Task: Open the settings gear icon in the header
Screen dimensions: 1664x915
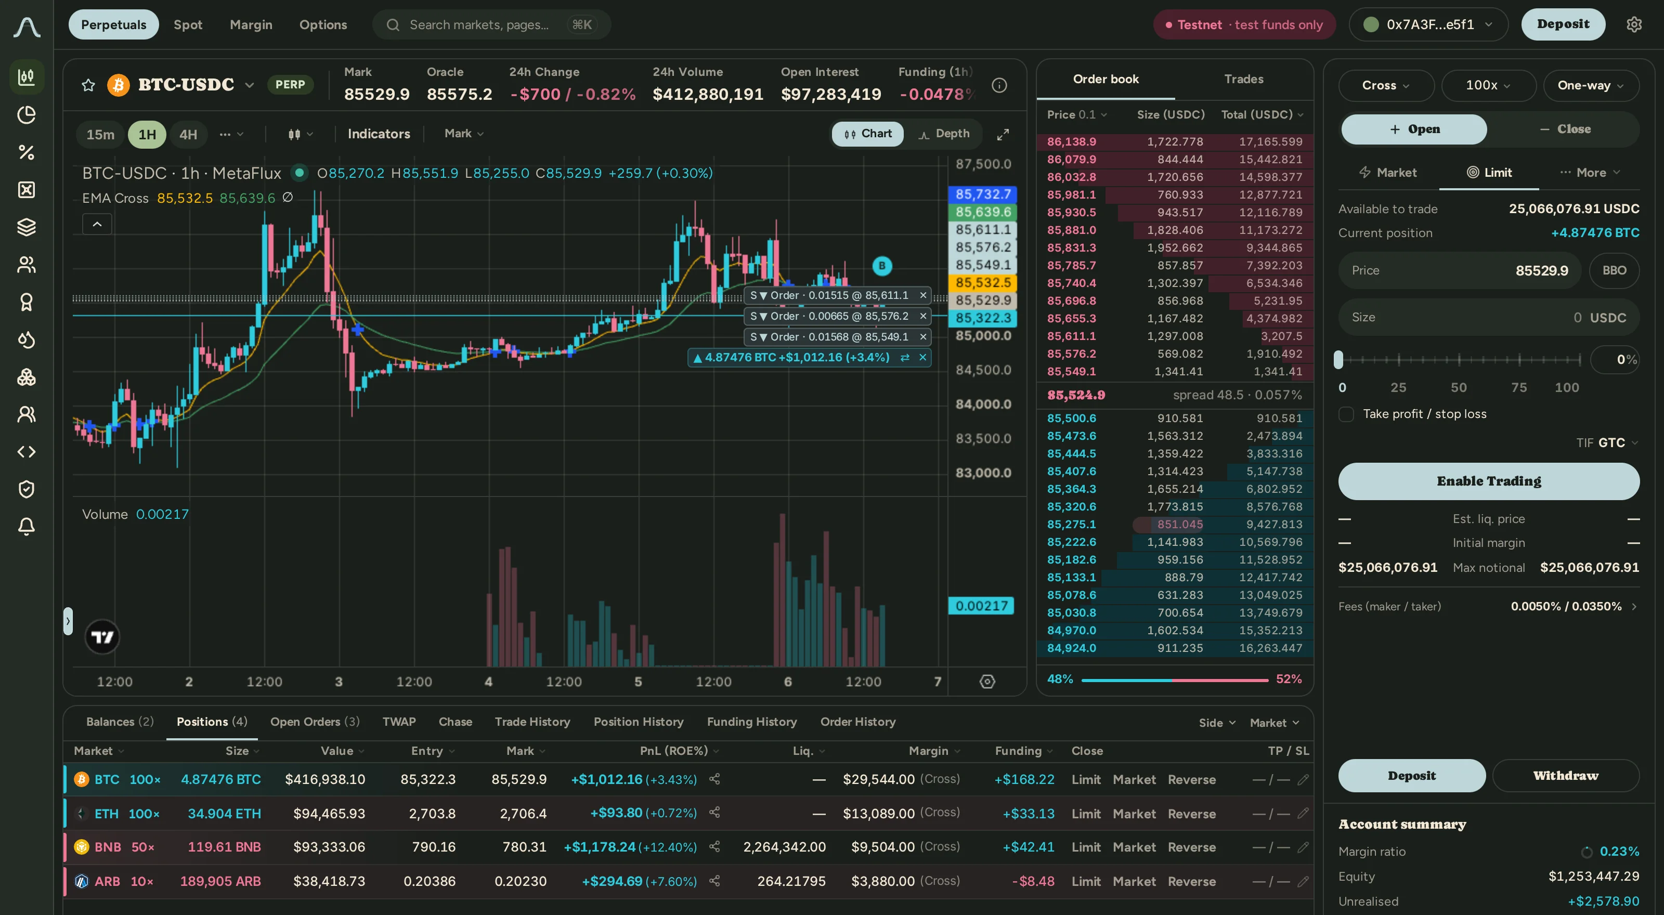Action: (1634, 24)
